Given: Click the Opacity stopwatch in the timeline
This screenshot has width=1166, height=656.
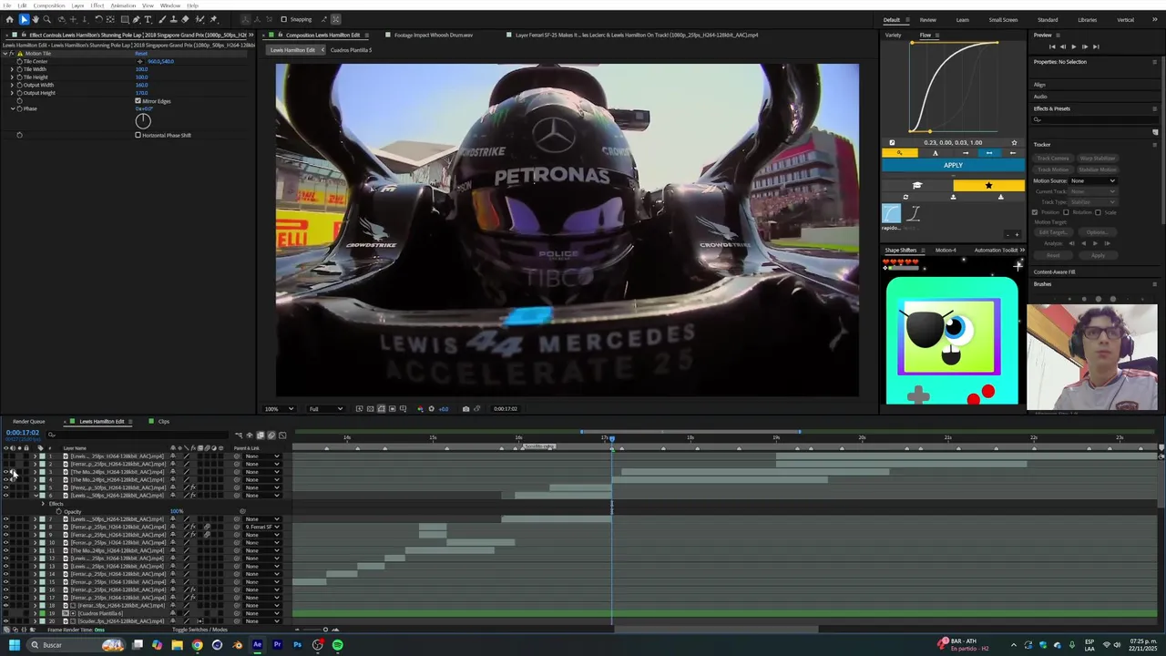Looking at the screenshot, I should (x=58, y=511).
